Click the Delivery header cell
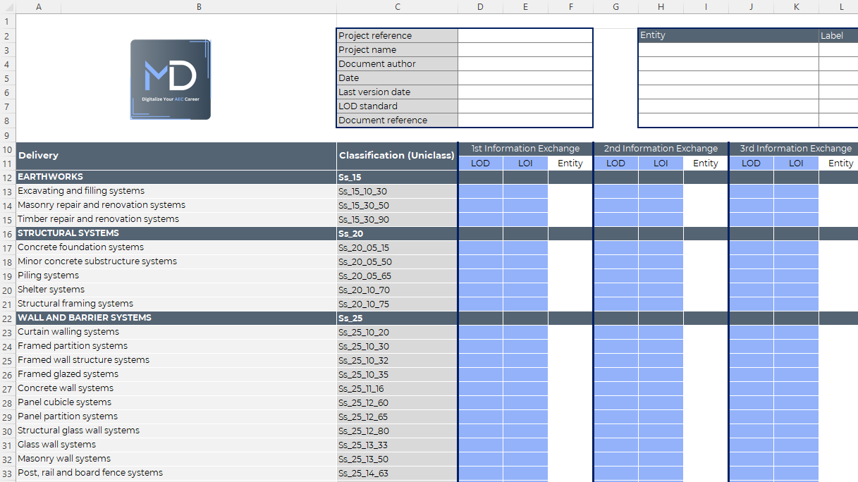This screenshot has width=858, height=482. (x=176, y=156)
